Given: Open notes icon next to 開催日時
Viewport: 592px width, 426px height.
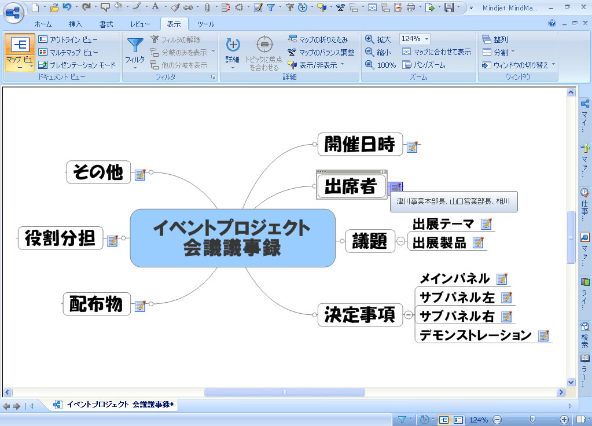Looking at the screenshot, I should pos(412,147).
